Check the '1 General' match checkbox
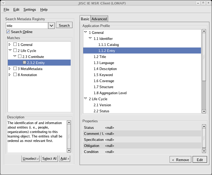The image size is (212, 175). pos(15,44)
